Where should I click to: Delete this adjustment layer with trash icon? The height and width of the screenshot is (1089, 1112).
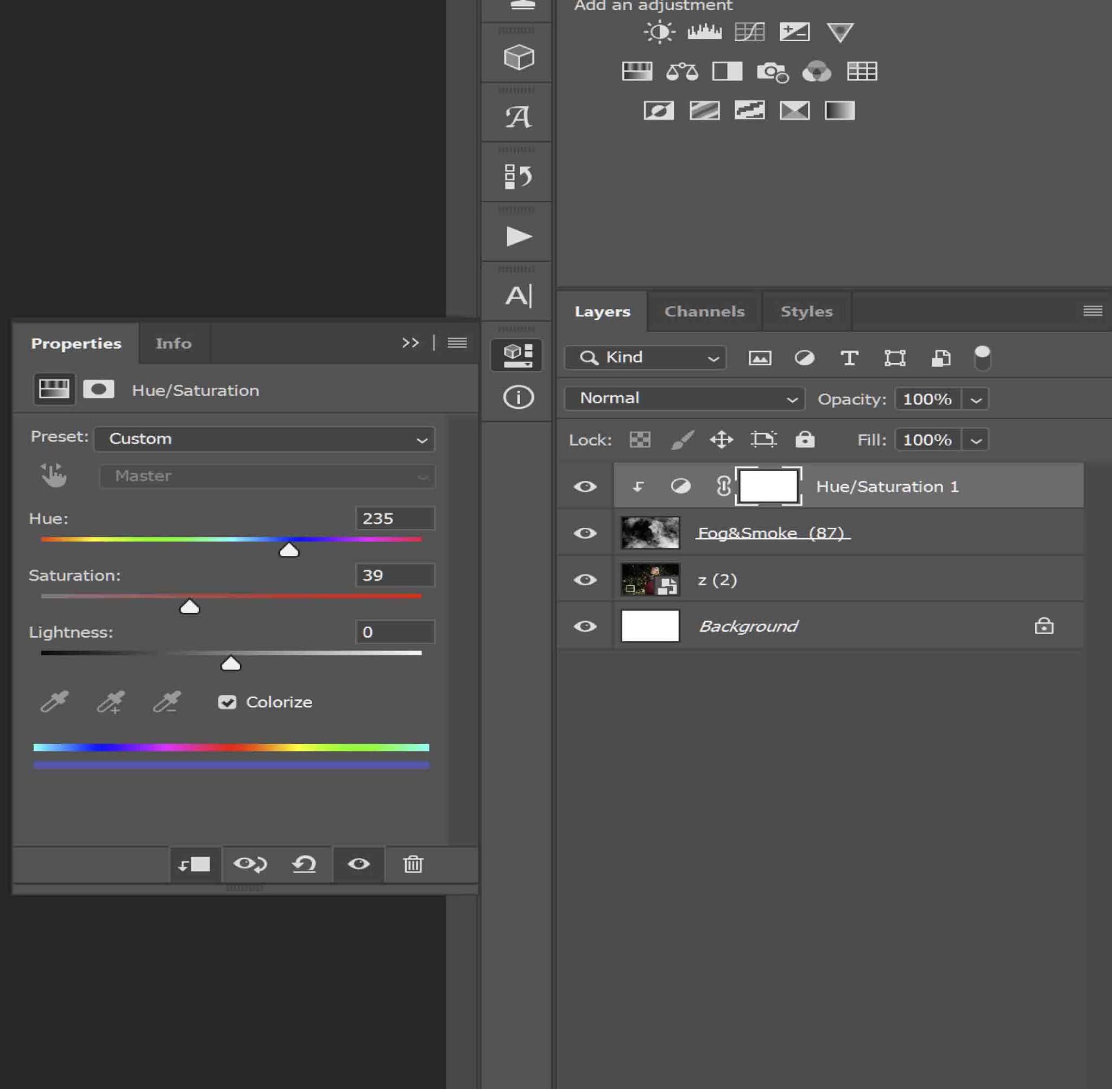click(x=413, y=864)
